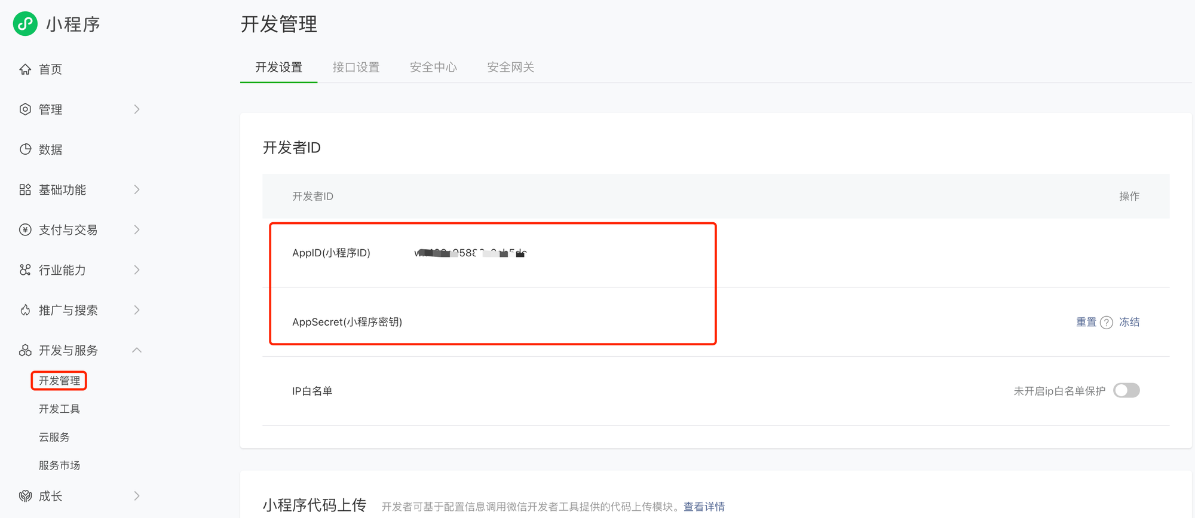Click the icon beside 成长

click(x=25, y=496)
